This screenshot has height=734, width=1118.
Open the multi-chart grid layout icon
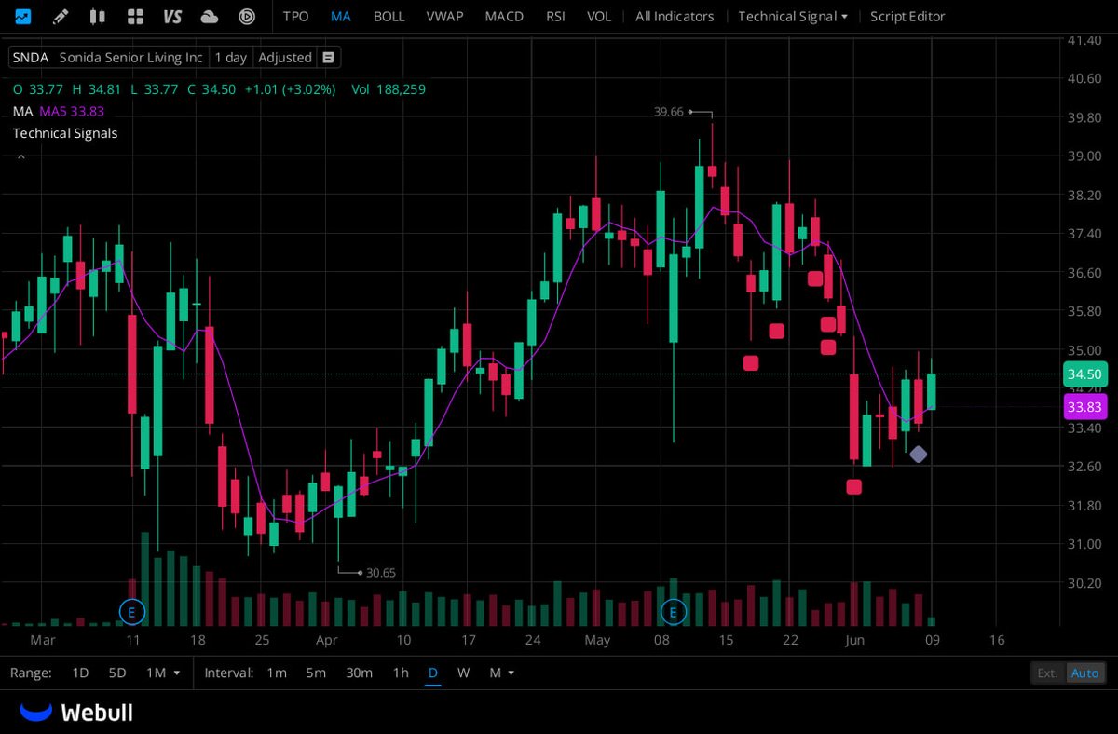coord(135,16)
